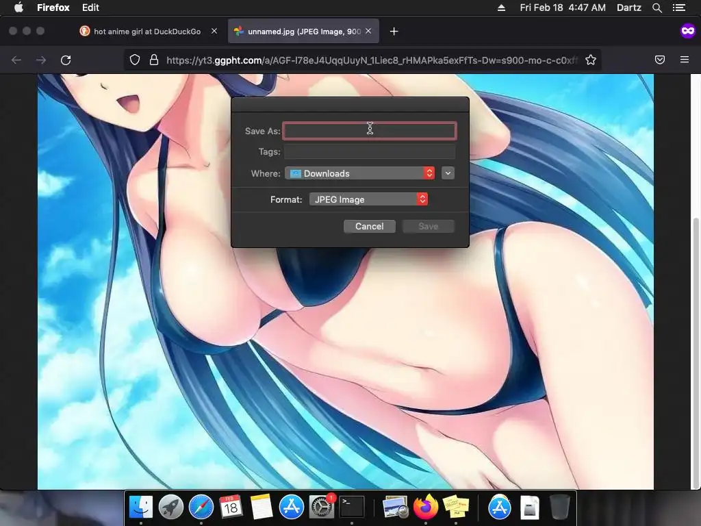Viewport: 701px width, 526px height.
Task: Click the eject icon in menu bar
Action: coord(501,8)
